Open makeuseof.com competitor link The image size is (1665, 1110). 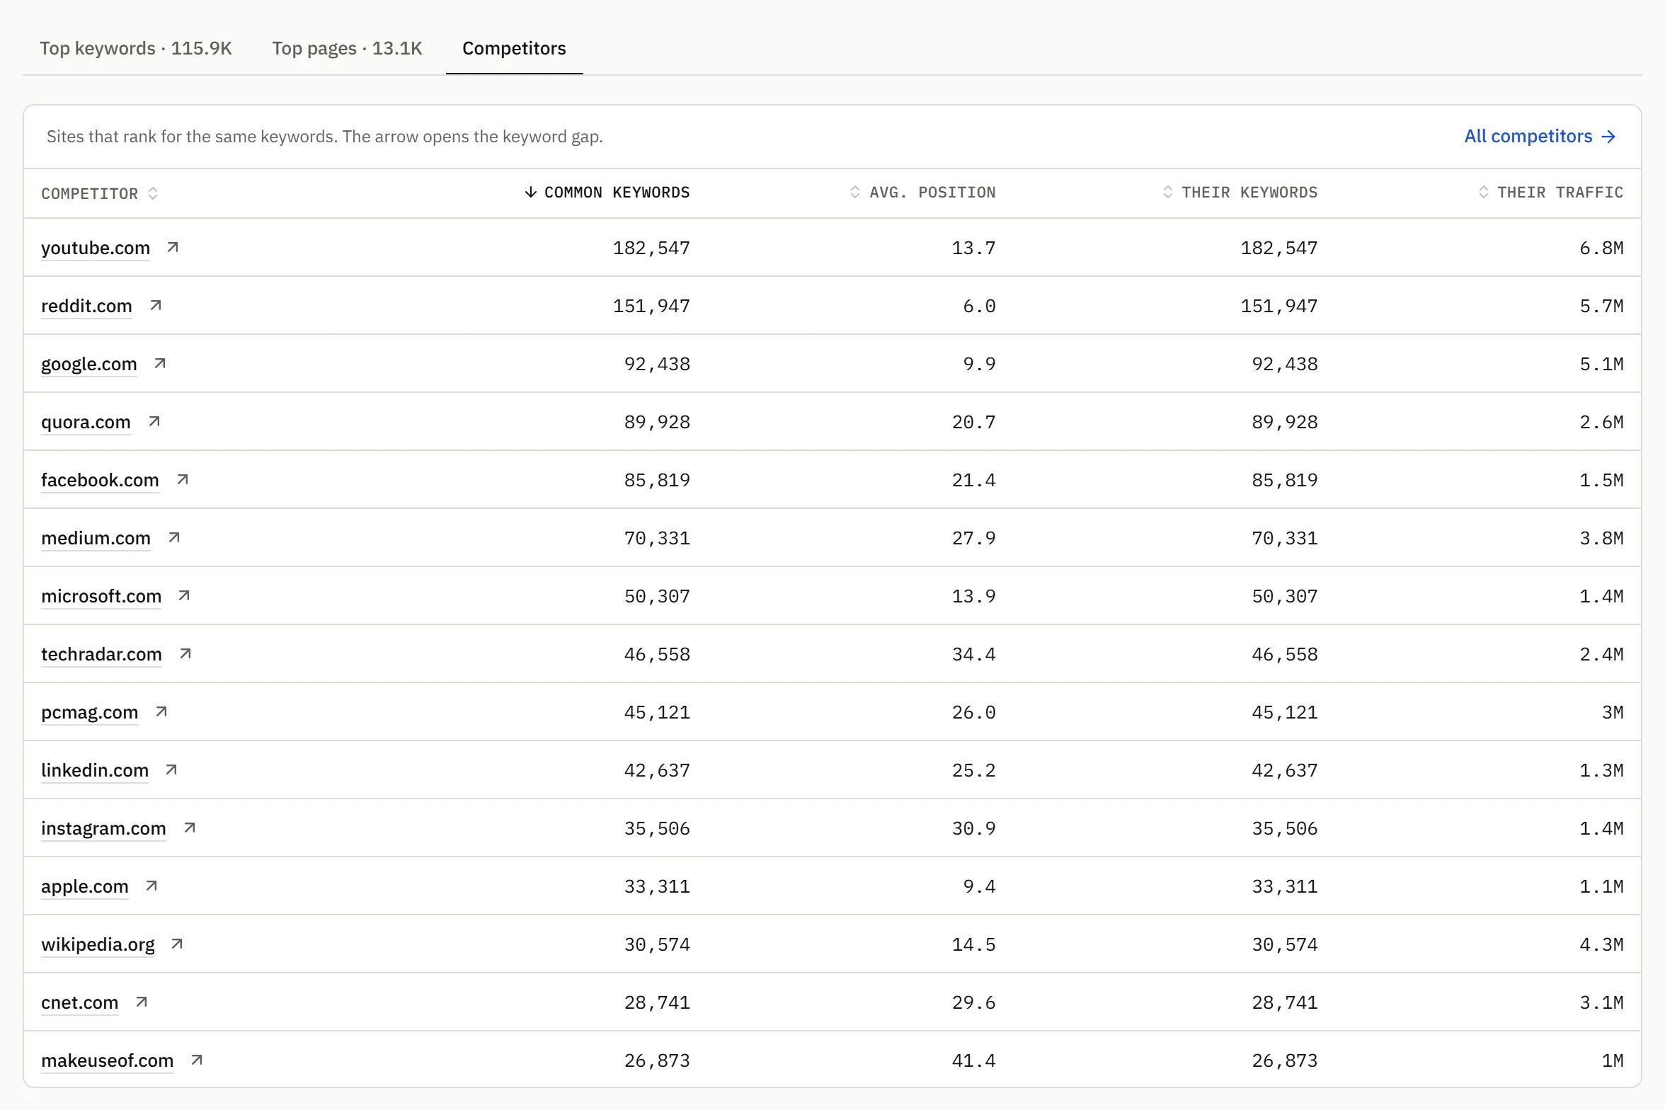coord(107,1060)
